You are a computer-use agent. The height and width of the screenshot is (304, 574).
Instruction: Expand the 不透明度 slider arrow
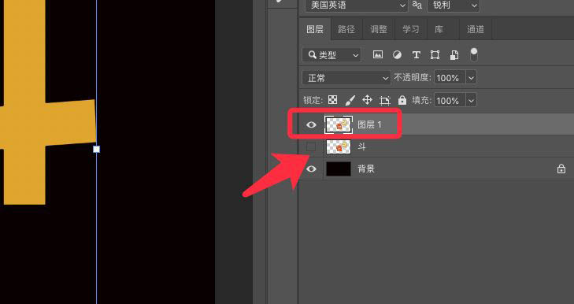tap(471, 78)
